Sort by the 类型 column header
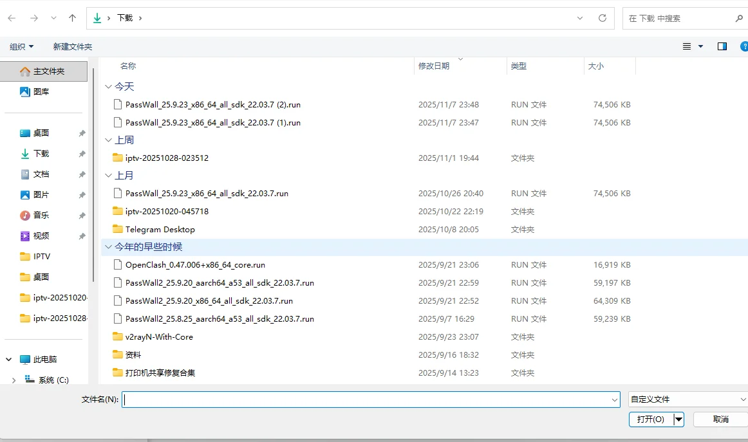 point(519,66)
